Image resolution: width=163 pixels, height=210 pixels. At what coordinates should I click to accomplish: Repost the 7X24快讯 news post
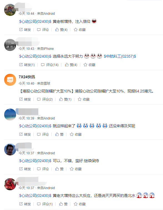click(25, 99)
